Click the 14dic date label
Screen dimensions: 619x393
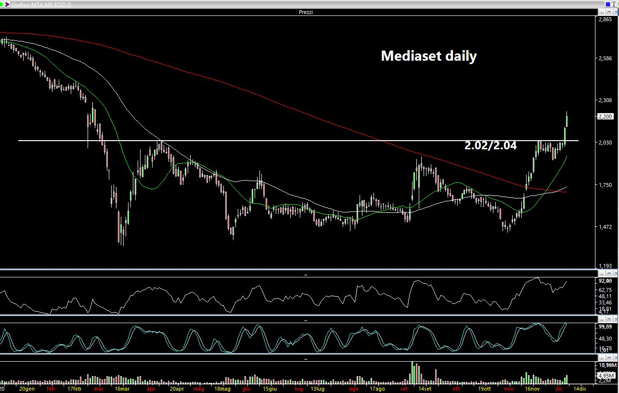[579, 389]
